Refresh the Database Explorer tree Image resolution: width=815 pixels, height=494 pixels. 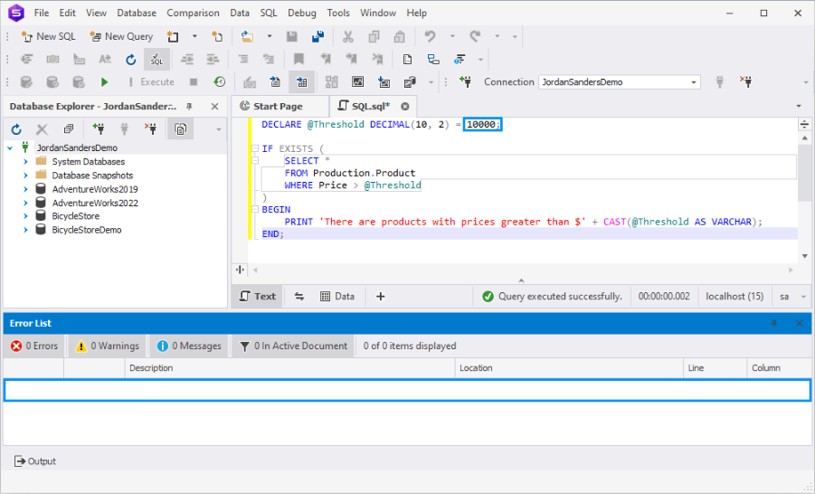click(x=17, y=129)
